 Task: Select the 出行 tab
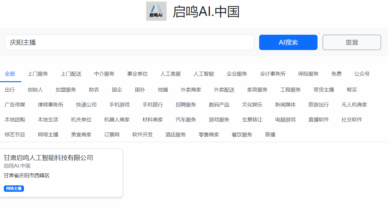point(10,90)
